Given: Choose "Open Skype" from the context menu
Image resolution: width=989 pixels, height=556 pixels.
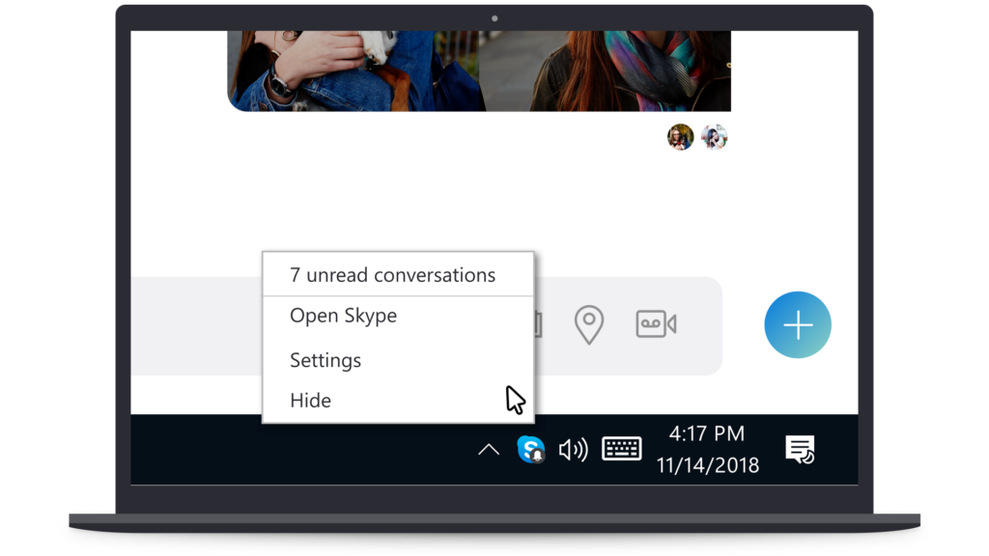Looking at the screenshot, I should 343,316.
